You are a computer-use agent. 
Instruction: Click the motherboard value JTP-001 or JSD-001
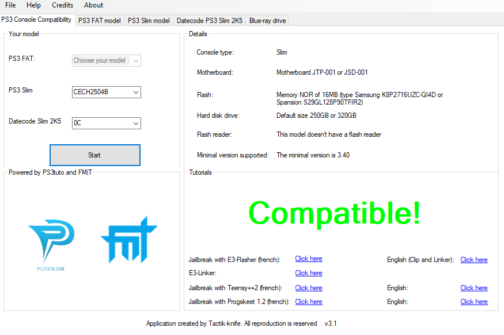(322, 72)
